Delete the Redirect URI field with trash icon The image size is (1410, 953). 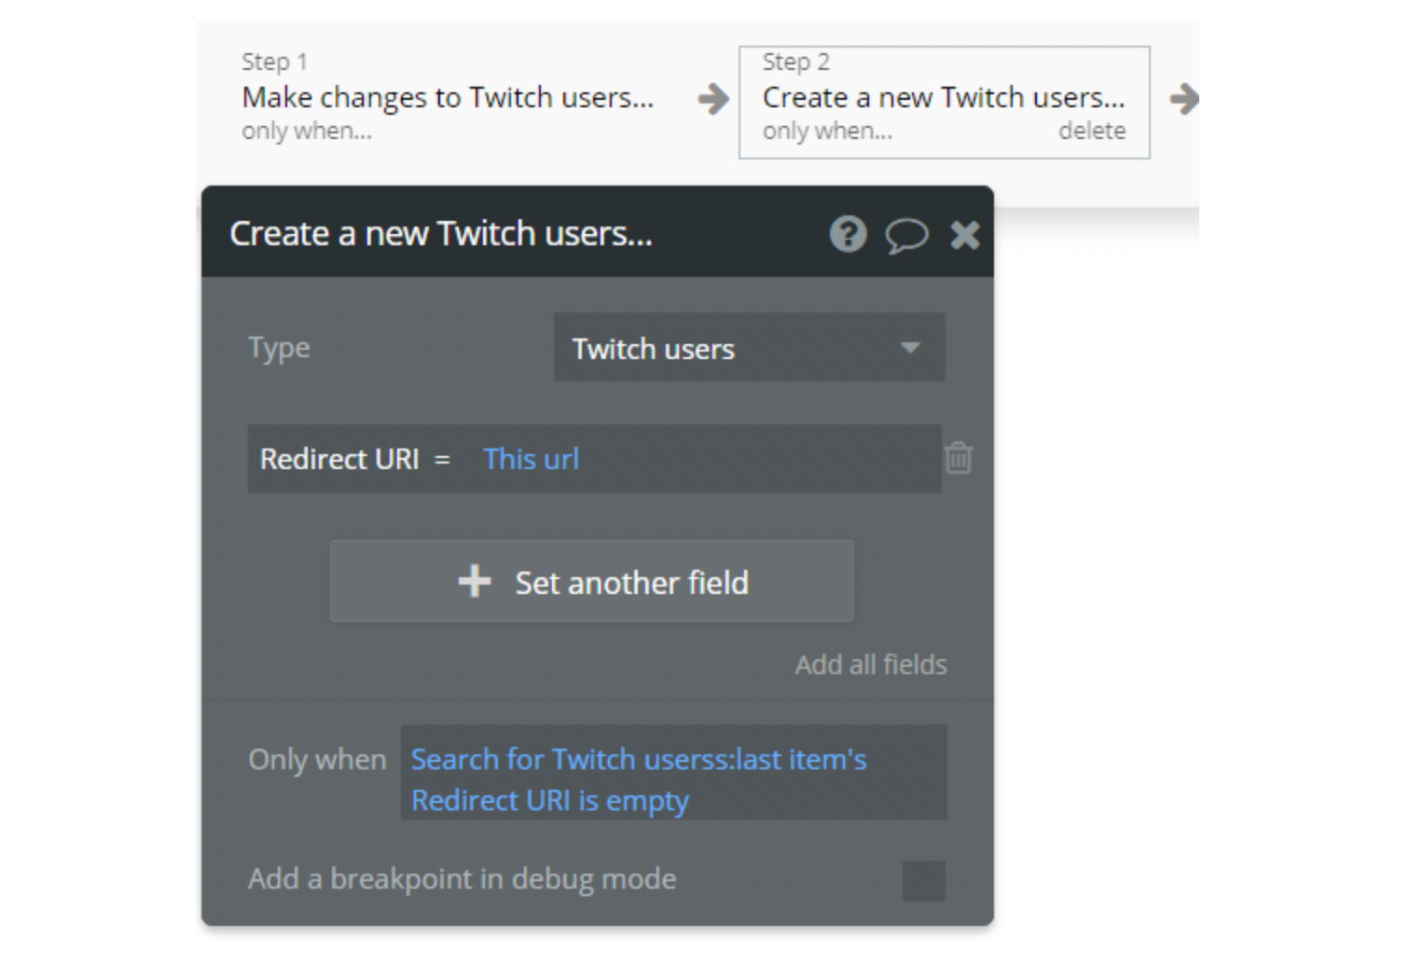[959, 458]
